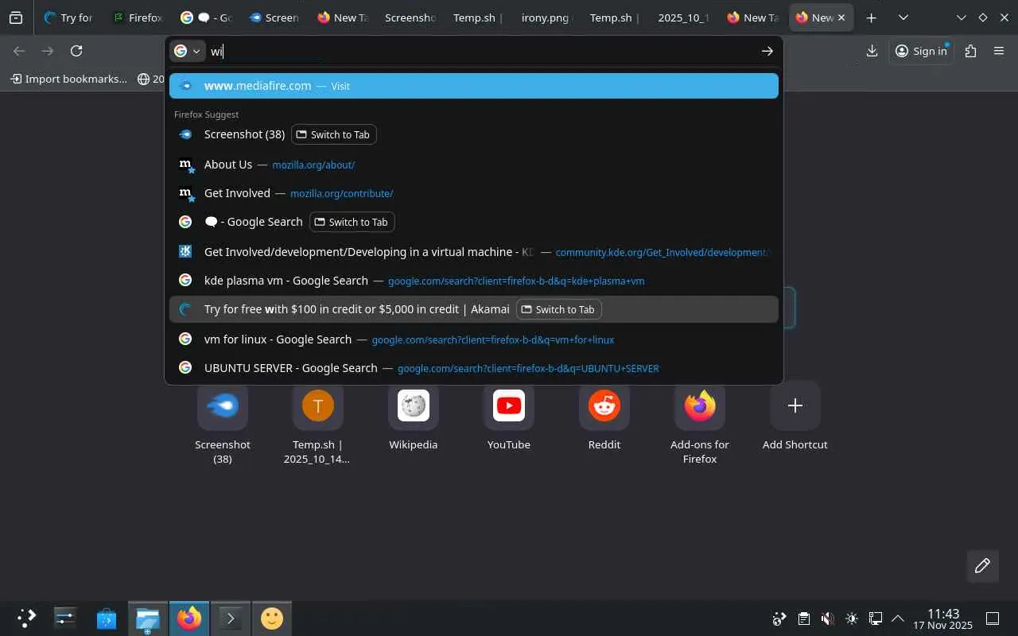Visit the www.mediafire.com suggestion
The height and width of the screenshot is (636, 1018).
click(474, 86)
